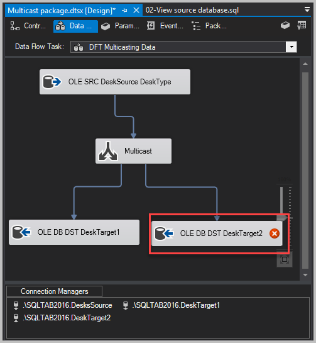316x343 pixels.
Task: Select the OLE DB DST DeskTarget1 component
Action: pos(74,232)
